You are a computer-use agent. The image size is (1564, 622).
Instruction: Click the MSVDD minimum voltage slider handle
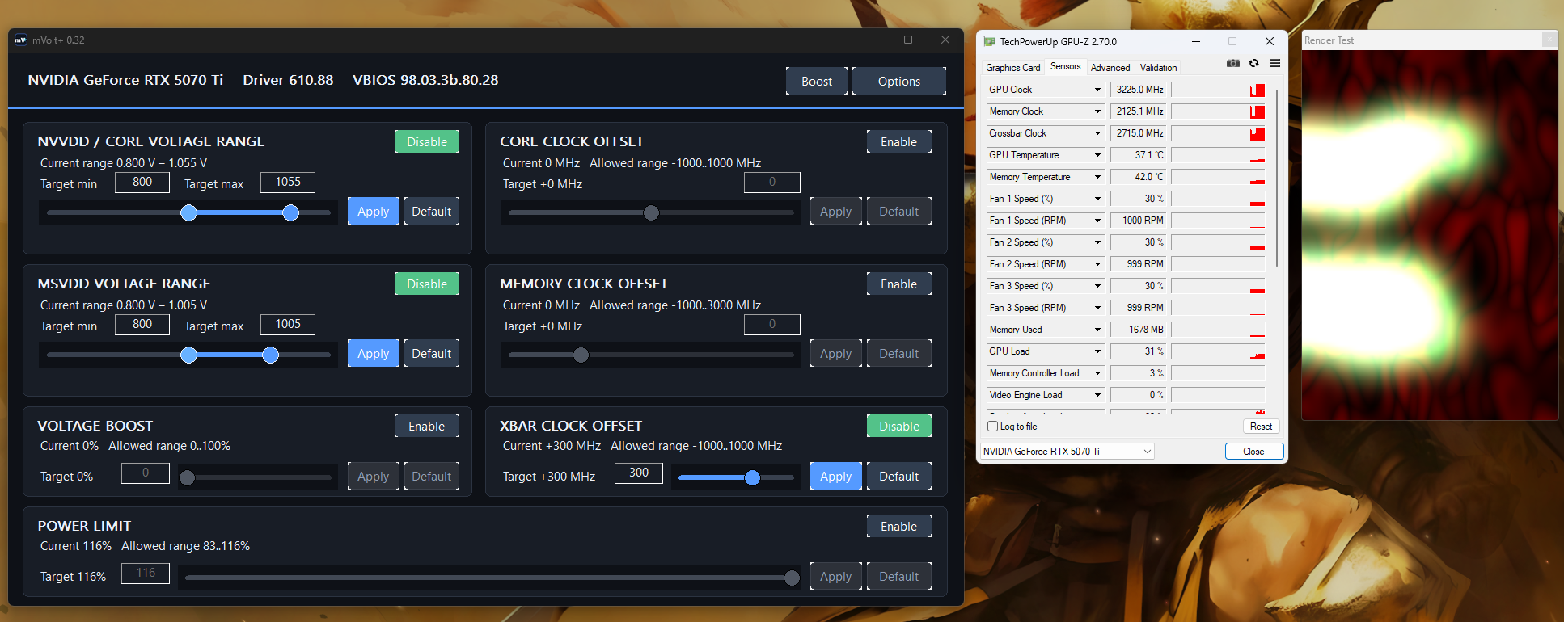point(188,355)
